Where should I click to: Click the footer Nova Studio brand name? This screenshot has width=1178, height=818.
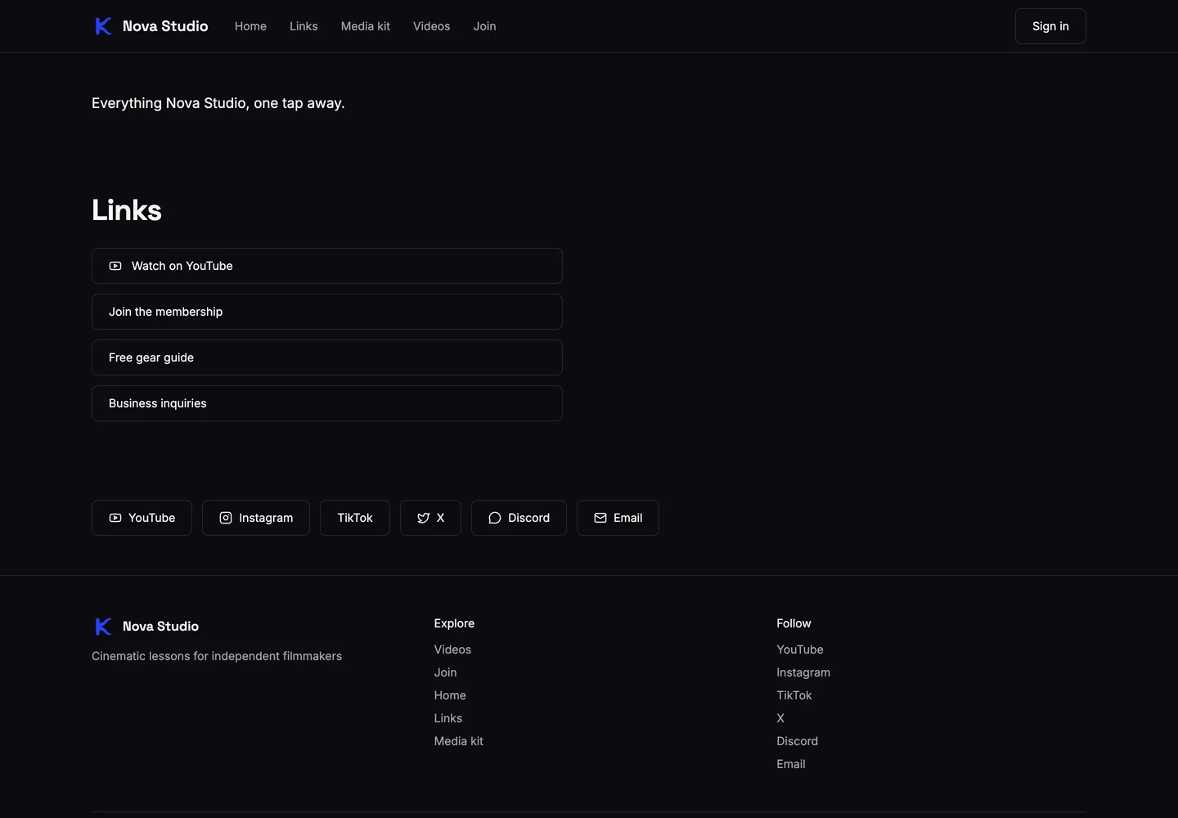pos(160,627)
